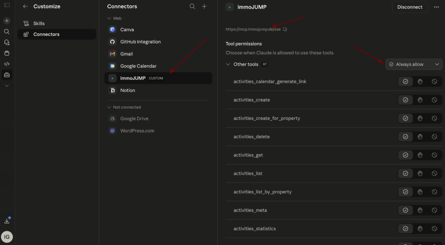Open the Always allow dropdown
445x245 pixels.
[414, 64]
